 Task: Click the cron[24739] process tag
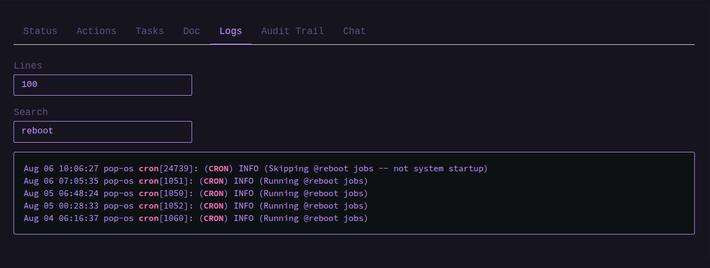point(165,169)
